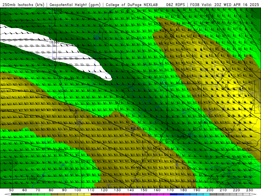Click the 220 value on the color scale
The width and height of the screenshot is (261, 196).
pos(236,190)
